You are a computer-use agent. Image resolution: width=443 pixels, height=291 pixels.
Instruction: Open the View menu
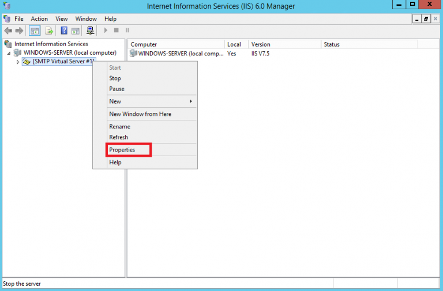tap(61, 19)
